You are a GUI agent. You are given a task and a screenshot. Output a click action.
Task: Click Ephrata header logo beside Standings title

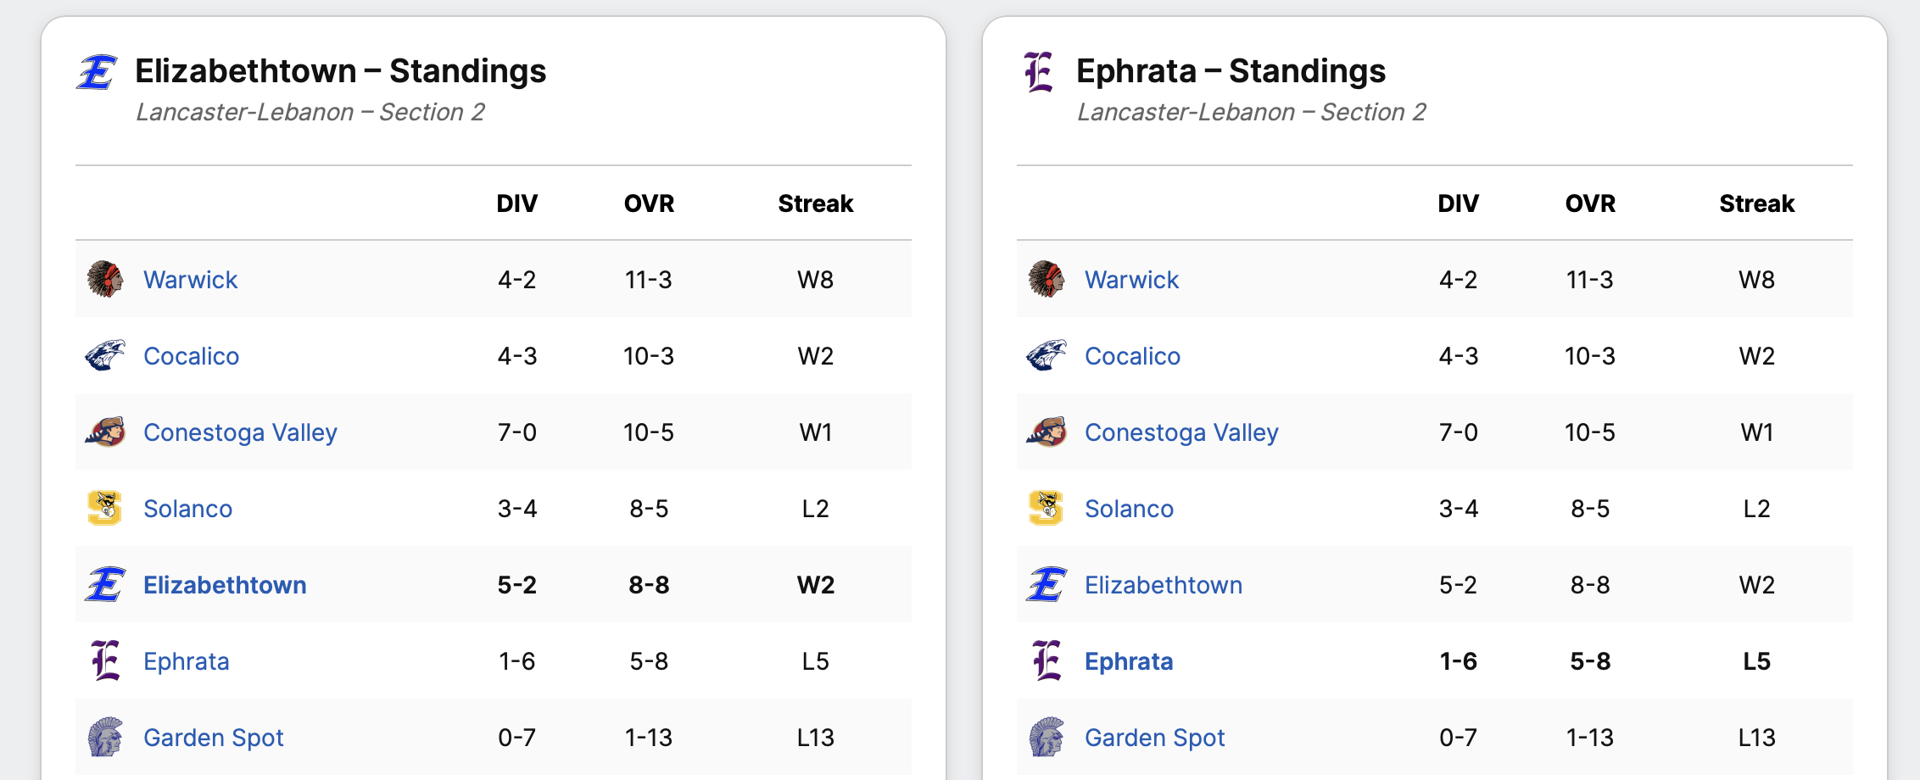[x=1039, y=72]
